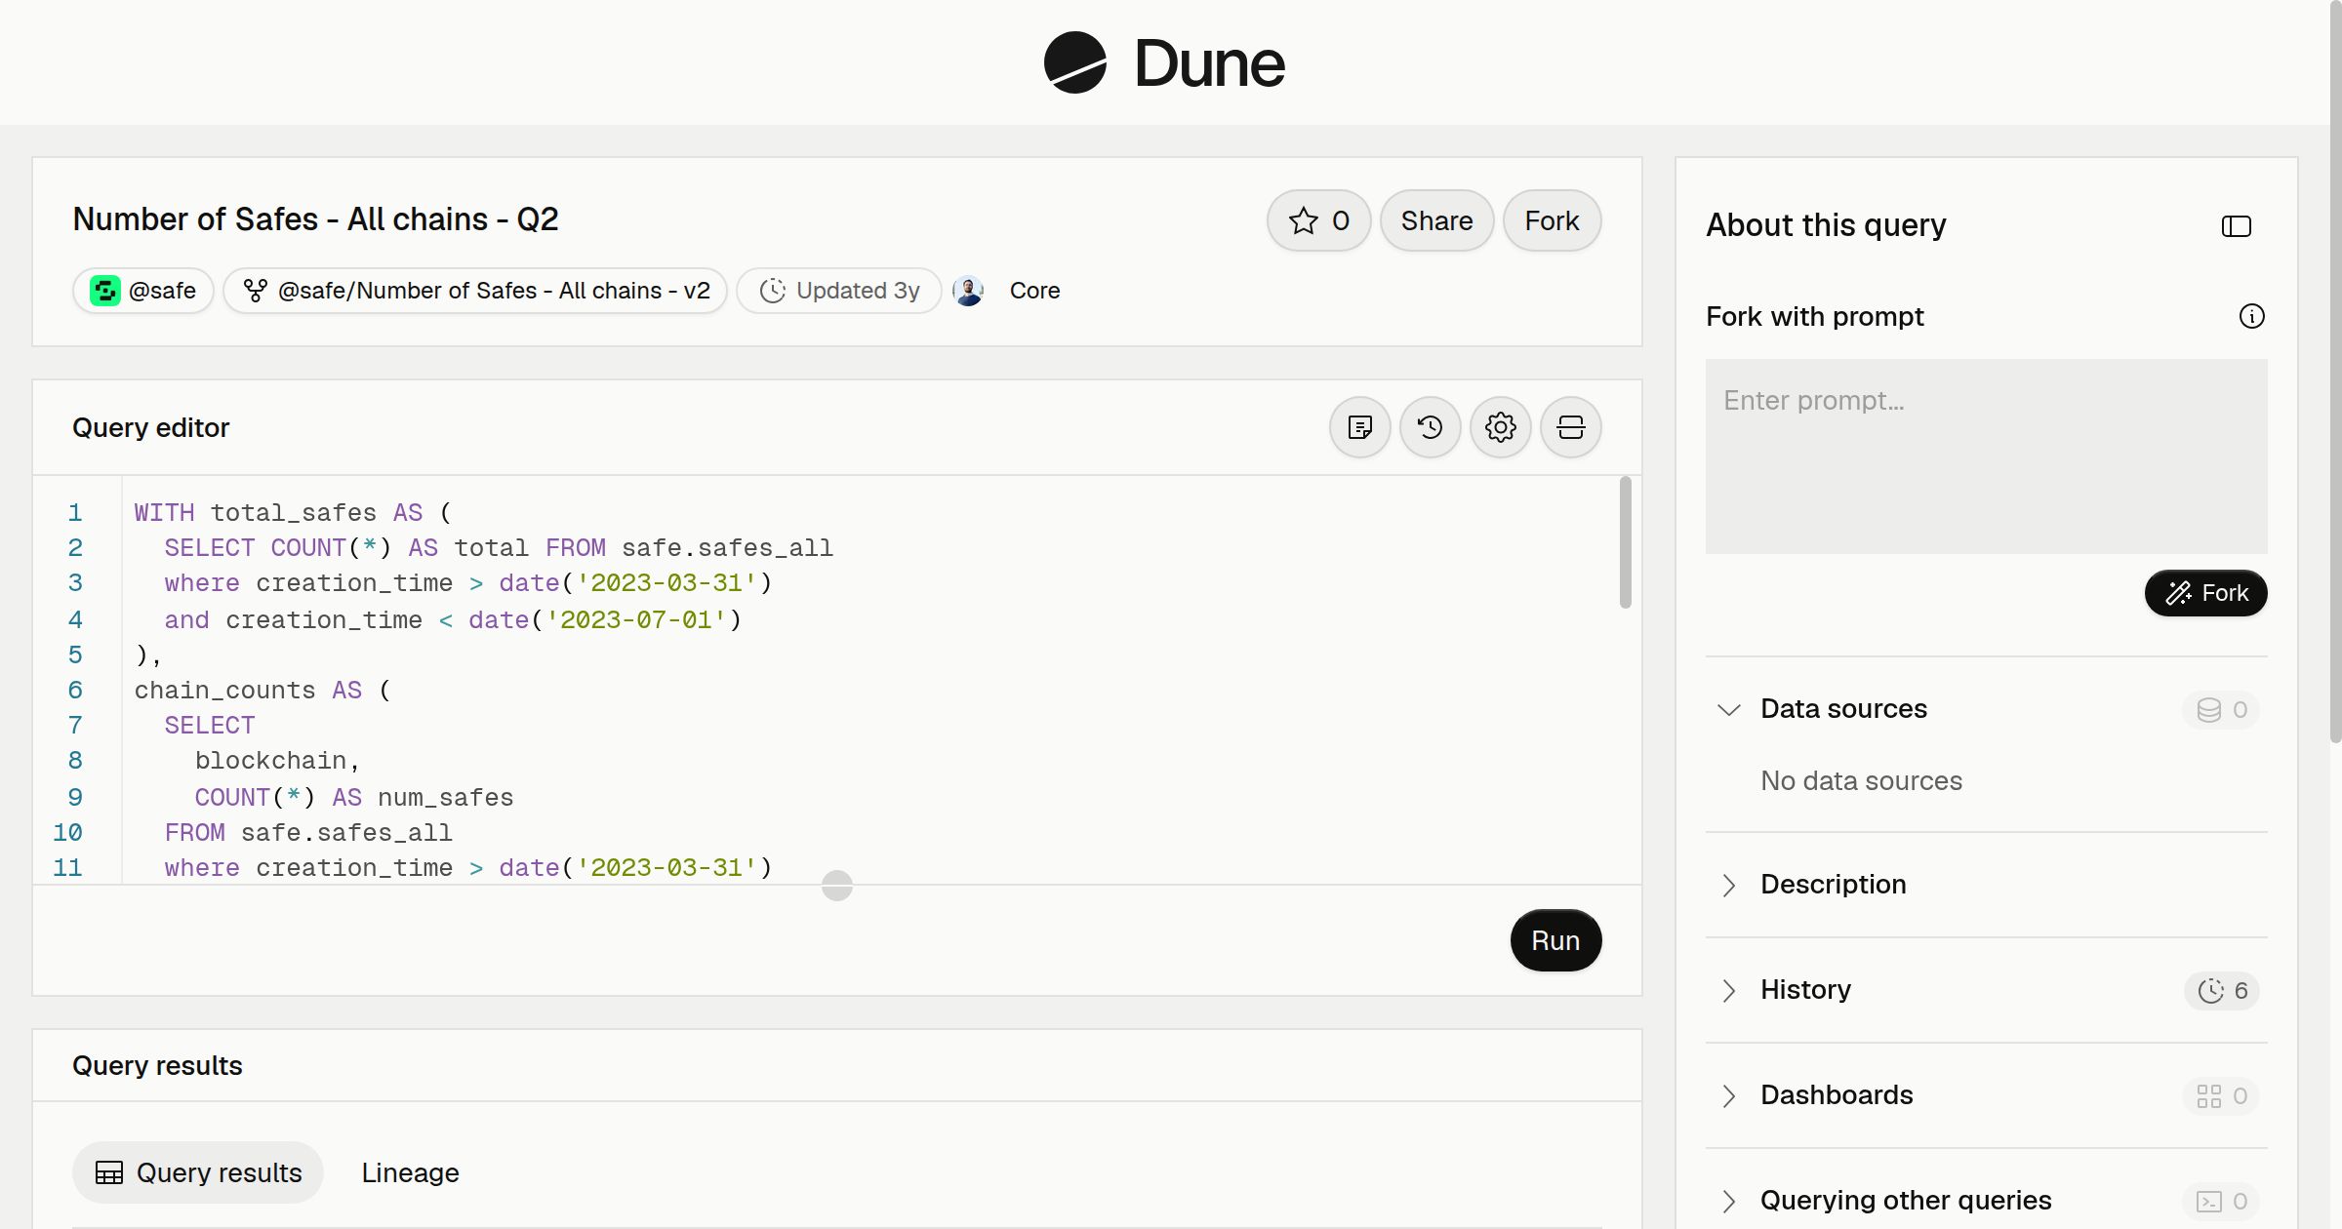Open query editor settings gear

[x=1500, y=427]
